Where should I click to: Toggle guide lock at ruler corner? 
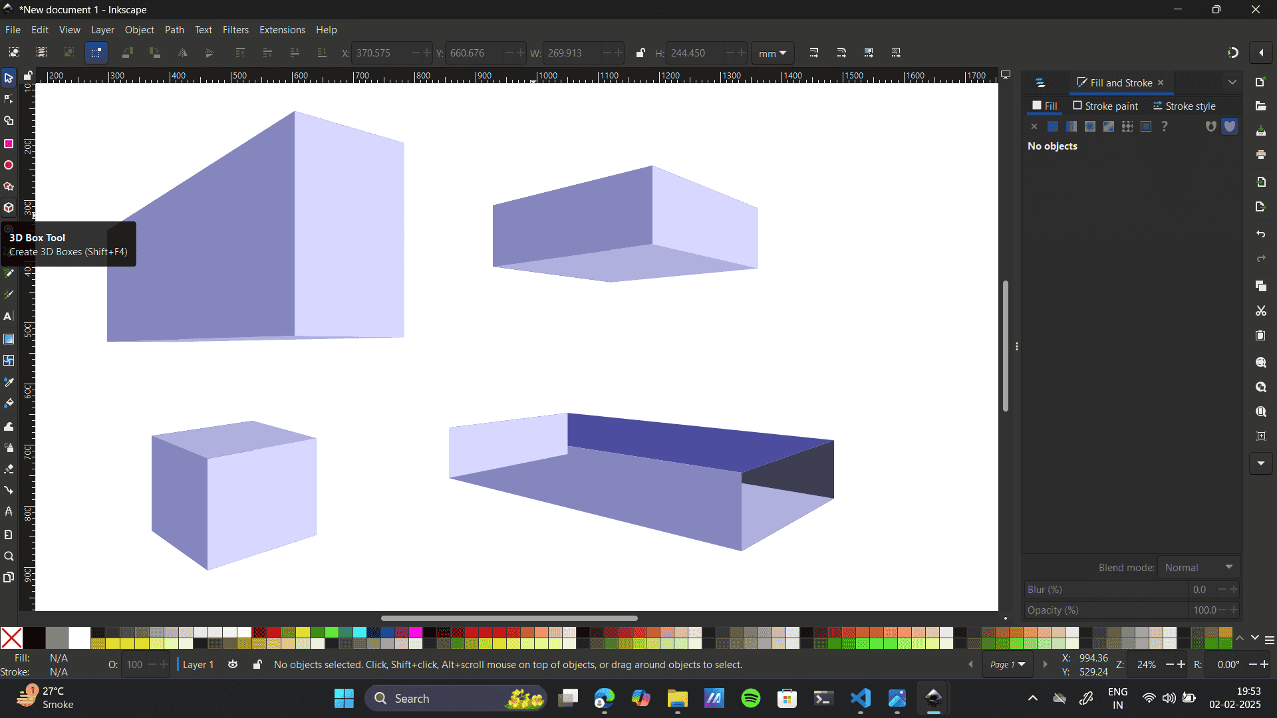pos(28,76)
